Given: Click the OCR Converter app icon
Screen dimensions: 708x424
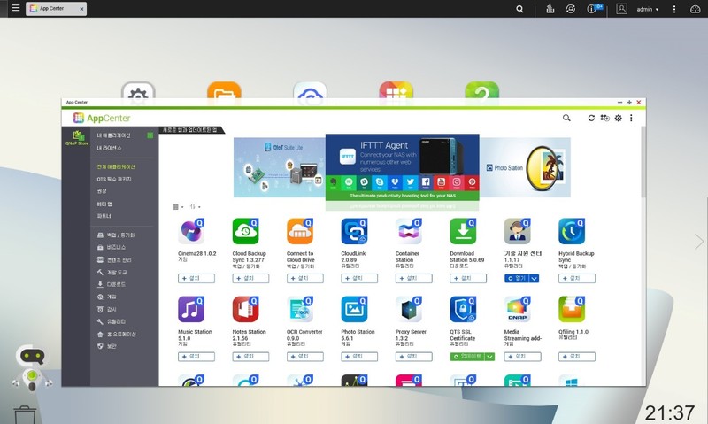Looking at the screenshot, I should point(300,309).
